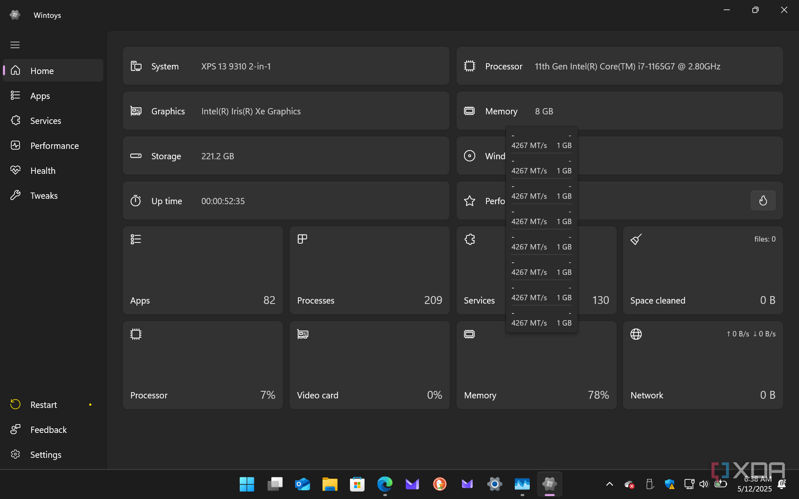This screenshot has height=499, width=799.
Task: Open the Services section in sidebar
Action: pyautogui.click(x=53, y=121)
